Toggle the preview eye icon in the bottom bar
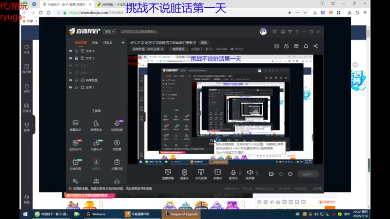Screen dimensions: 390x219 [x=281, y=174]
